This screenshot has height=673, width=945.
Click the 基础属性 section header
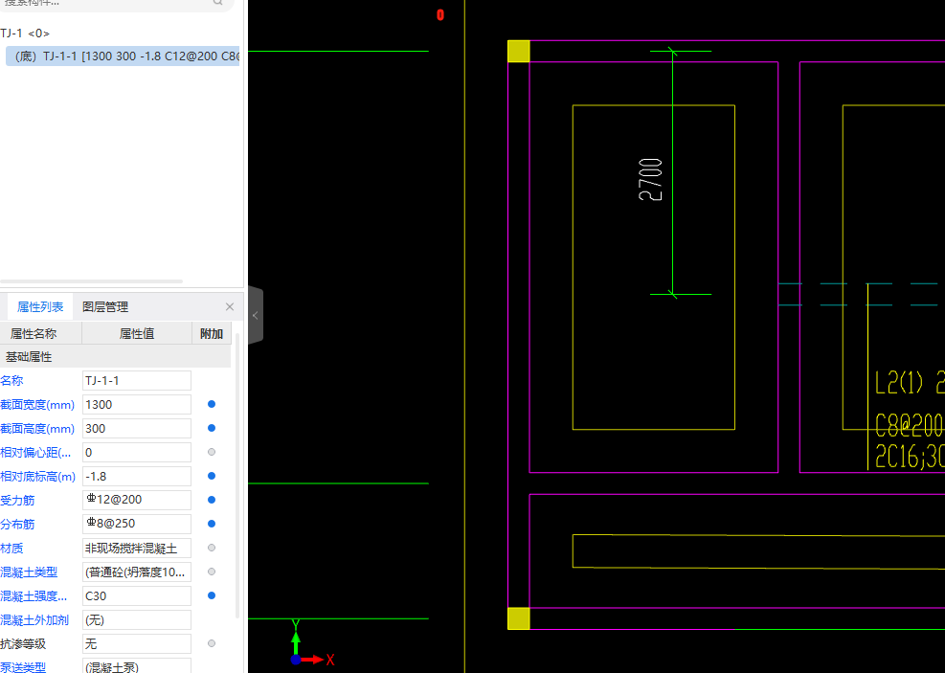(115, 357)
